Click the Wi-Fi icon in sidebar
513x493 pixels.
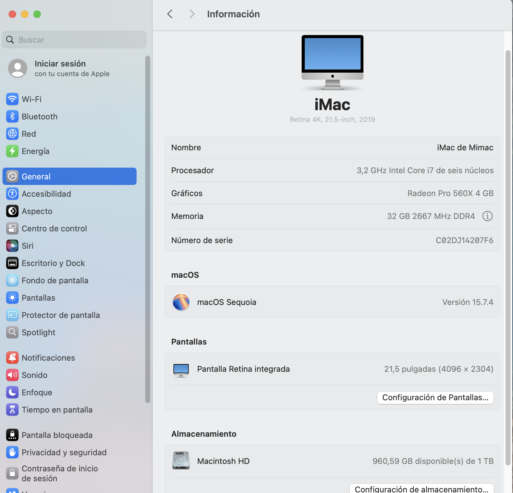pos(12,99)
